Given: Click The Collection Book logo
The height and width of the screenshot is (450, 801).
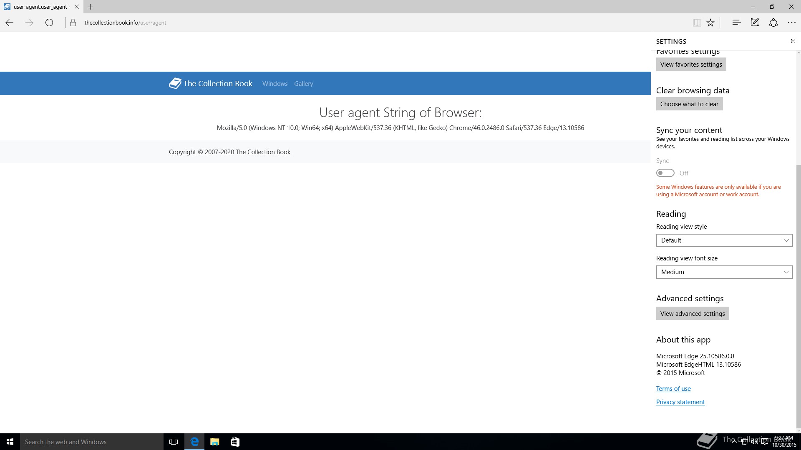Looking at the screenshot, I should [x=211, y=83].
